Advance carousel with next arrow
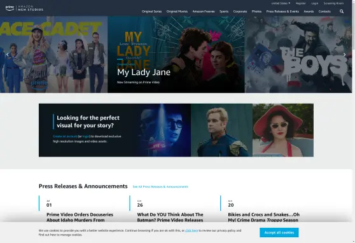 click(344, 54)
